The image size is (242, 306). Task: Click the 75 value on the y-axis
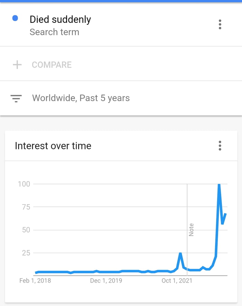(26, 207)
